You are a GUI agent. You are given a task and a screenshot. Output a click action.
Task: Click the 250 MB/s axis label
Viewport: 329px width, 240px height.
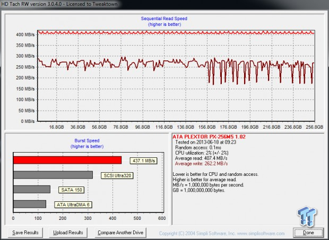coord(25,67)
